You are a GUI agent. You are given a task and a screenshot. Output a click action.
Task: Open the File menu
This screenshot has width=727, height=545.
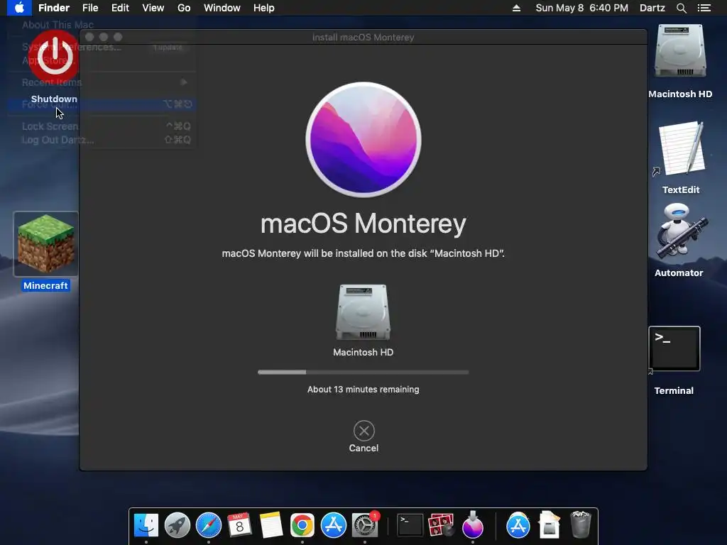90,8
